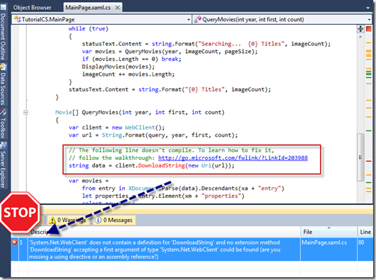Click the scrollbar up arrow

pos(360,37)
